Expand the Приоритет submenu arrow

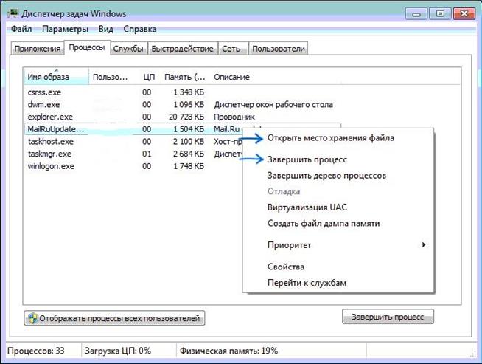click(423, 244)
